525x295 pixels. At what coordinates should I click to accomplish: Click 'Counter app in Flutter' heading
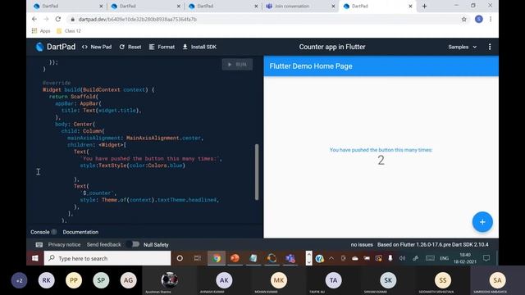tap(332, 47)
